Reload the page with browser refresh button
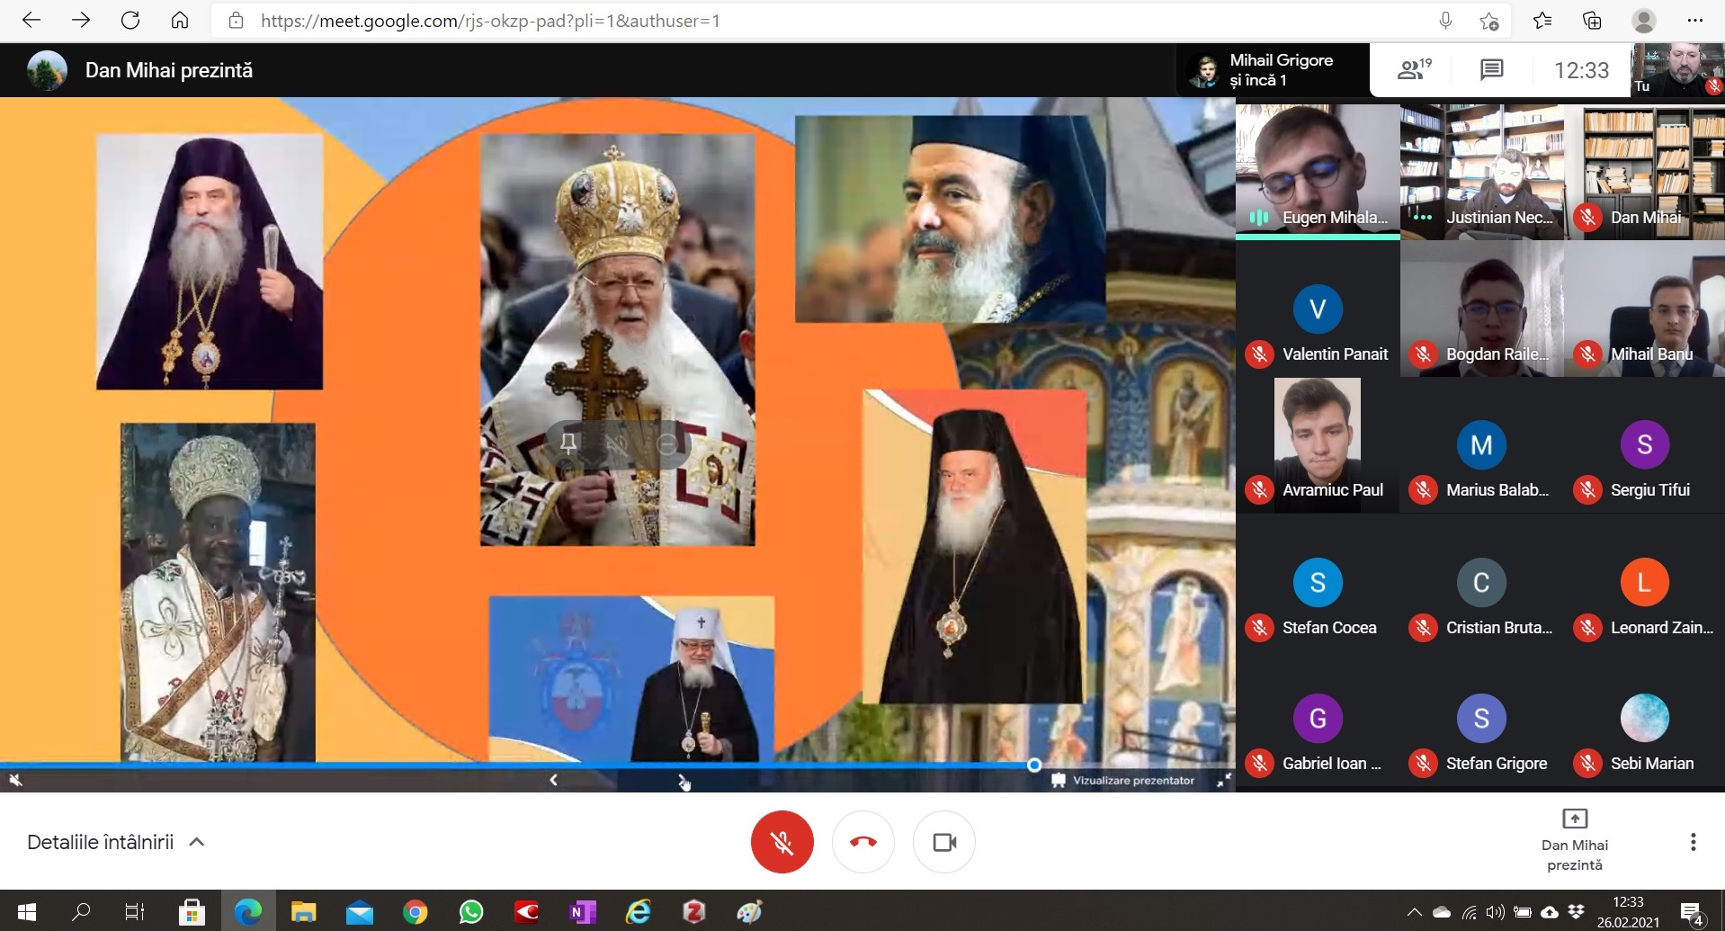The height and width of the screenshot is (931, 1725). 130,21
